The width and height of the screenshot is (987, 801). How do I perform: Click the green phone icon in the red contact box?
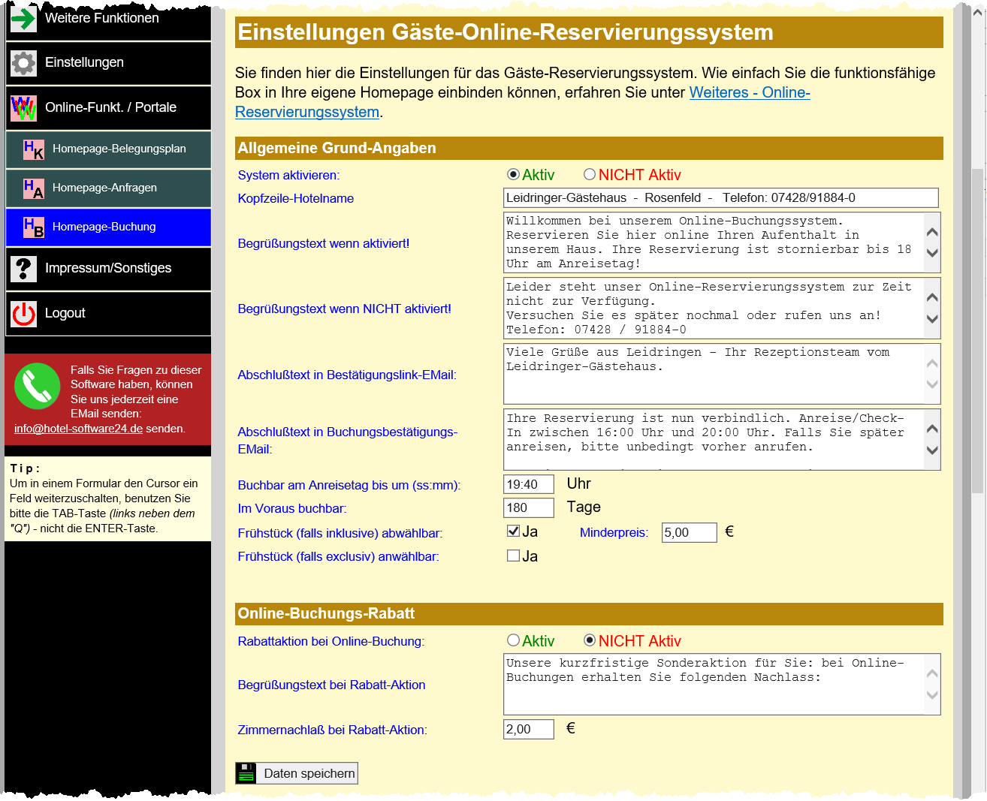coord(38,386)
